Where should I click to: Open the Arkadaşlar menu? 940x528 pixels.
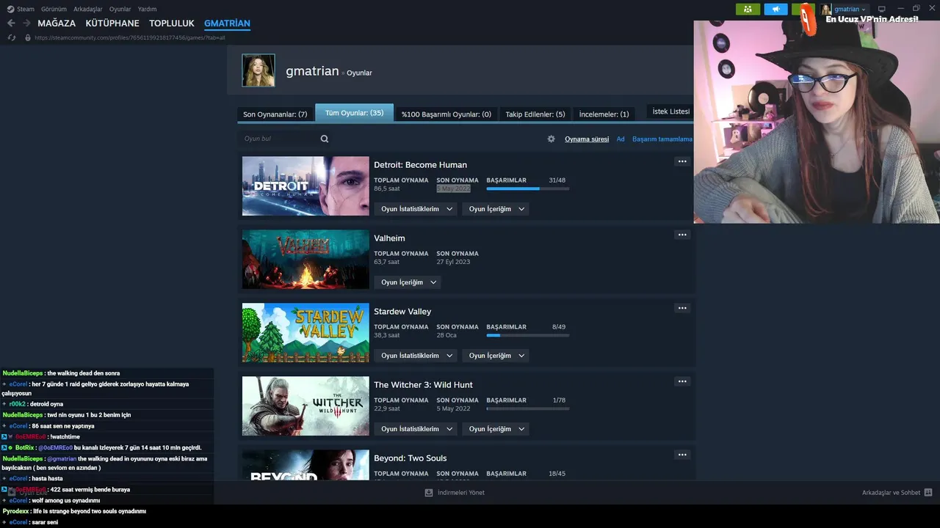[x=88, y=10]
